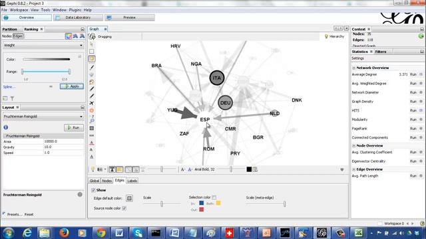This screenshot has height=239, width=426.
Task: Choose the color wheel ranking mode icon
Action: pyautogui.click(x=68, y=36)
